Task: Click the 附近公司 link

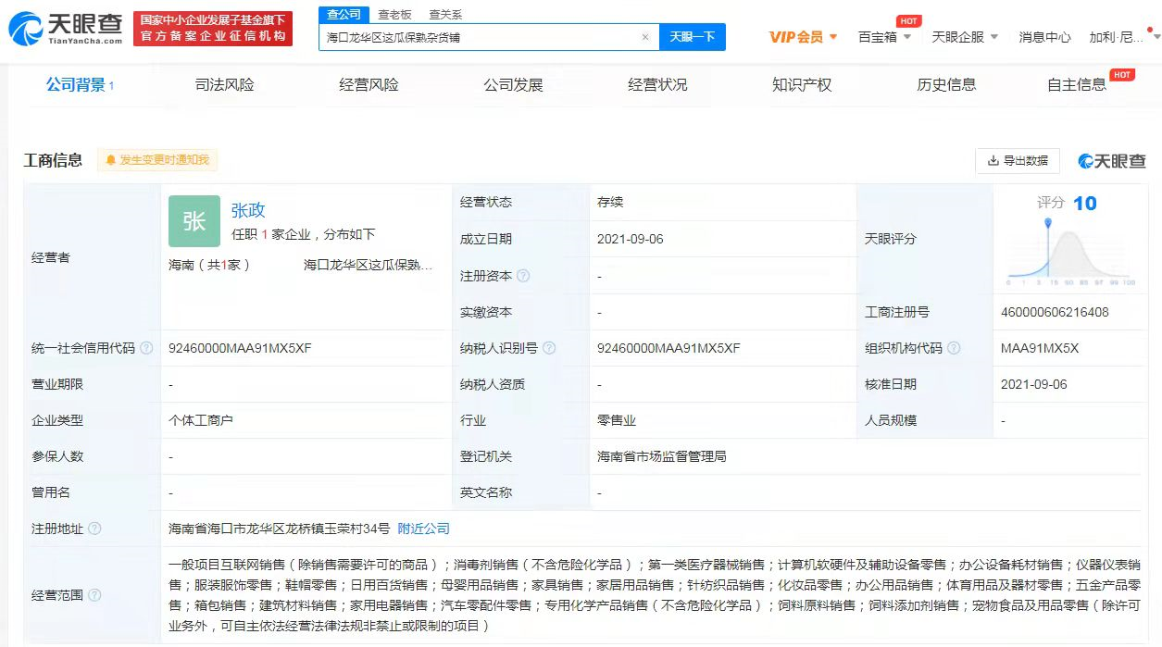Action: point(423,529)
